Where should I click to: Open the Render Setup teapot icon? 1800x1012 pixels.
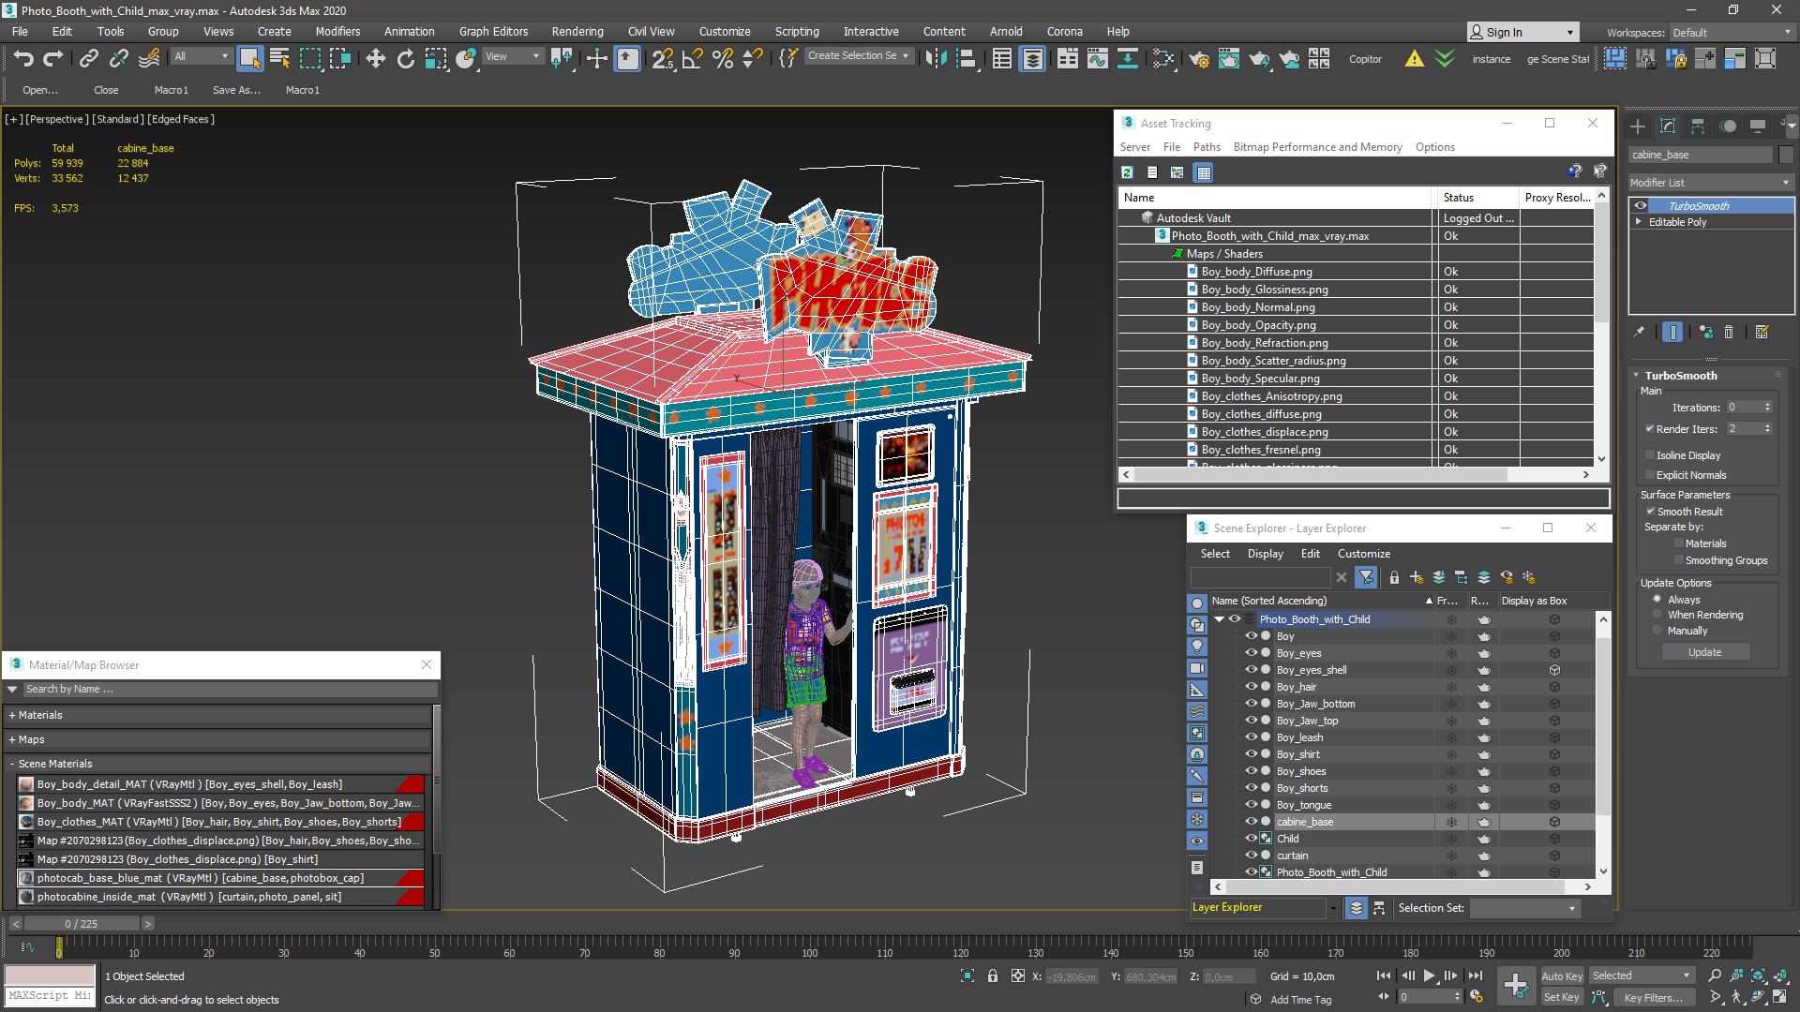click(x=1198, y=58)
